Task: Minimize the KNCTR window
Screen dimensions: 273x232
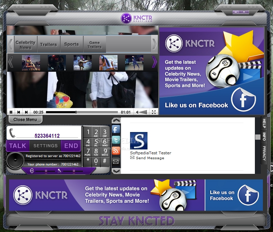Action: pos(236,12)
